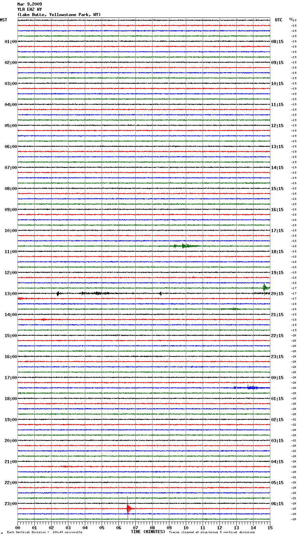298x537 pixels.
Task: Select the 22:00 MST row label
Action: (11, 483)
